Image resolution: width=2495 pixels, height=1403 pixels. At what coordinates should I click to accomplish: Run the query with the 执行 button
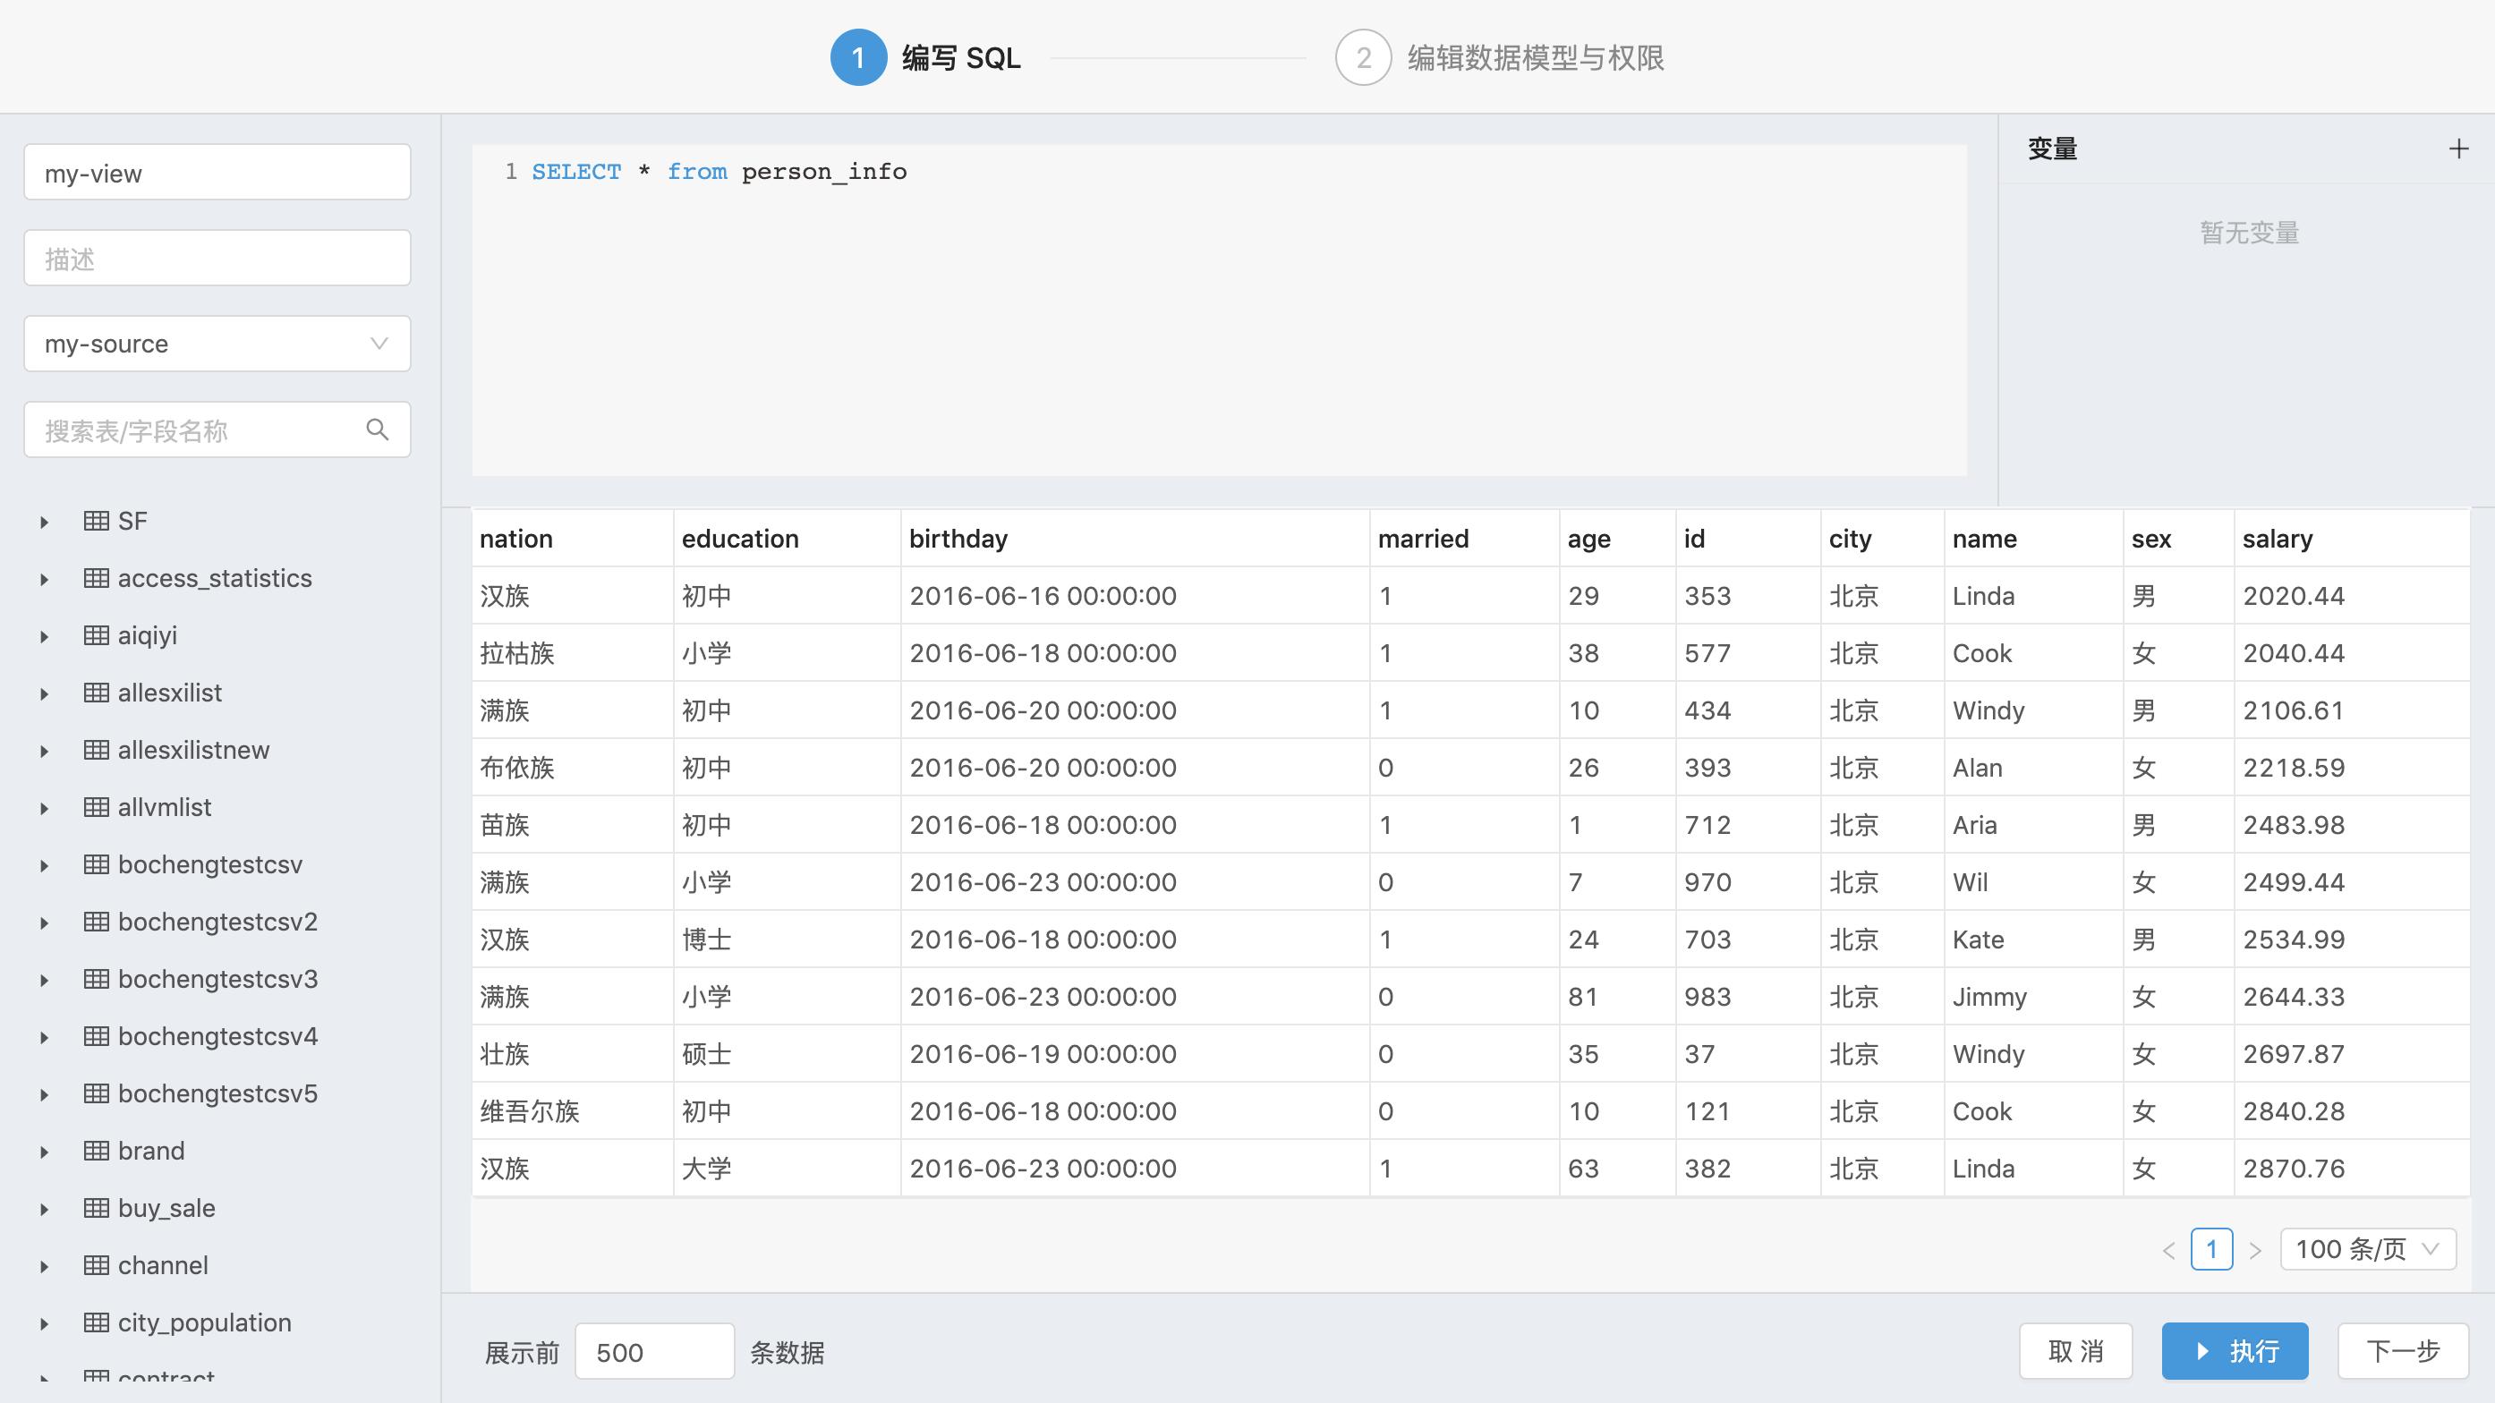pos(2234,1349)
